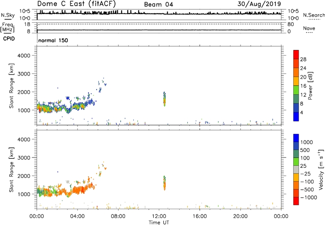Click the '16:00' time axis tick

199,216
